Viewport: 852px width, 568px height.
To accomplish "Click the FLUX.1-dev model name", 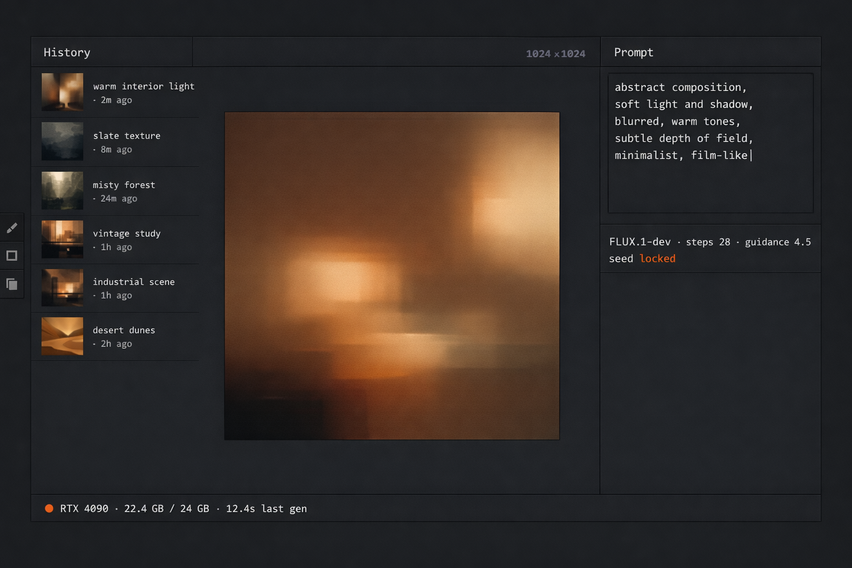I will click(640, 242).
